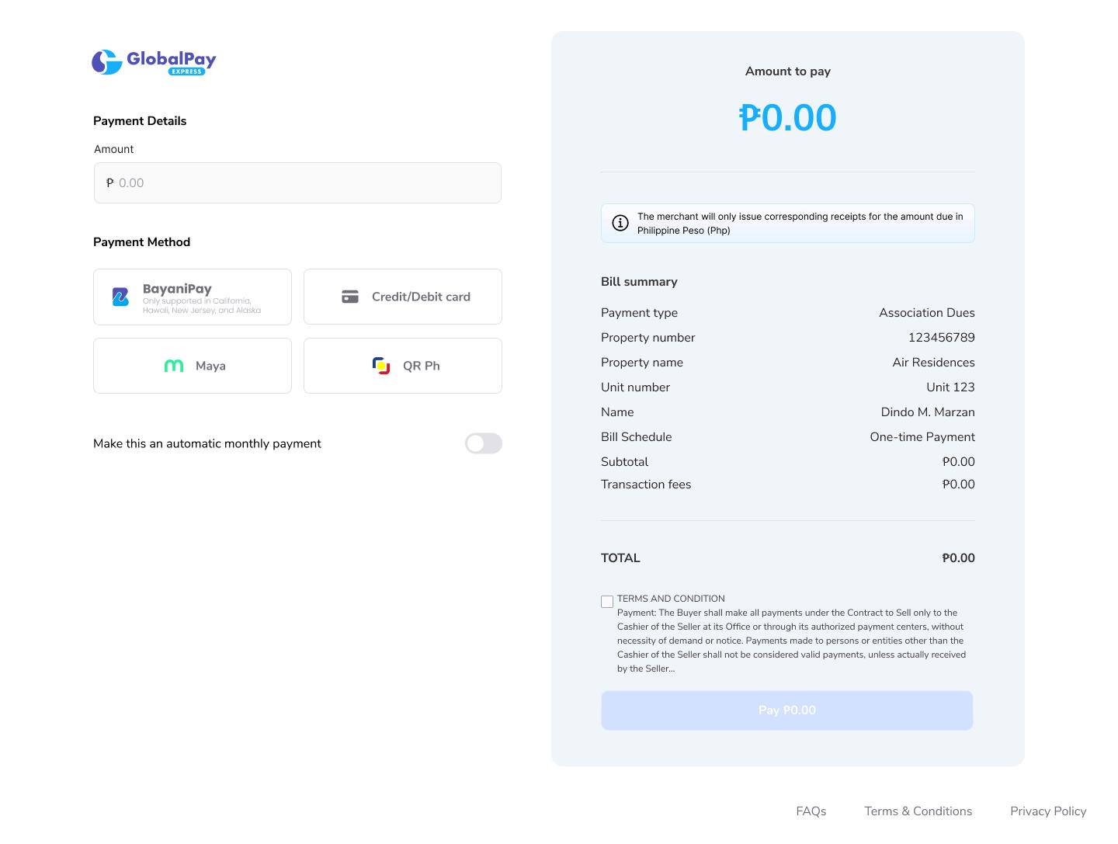Click the info icon beside merchant notice
Viewport: 1118px width, 844px height.
tap(620, 224)
